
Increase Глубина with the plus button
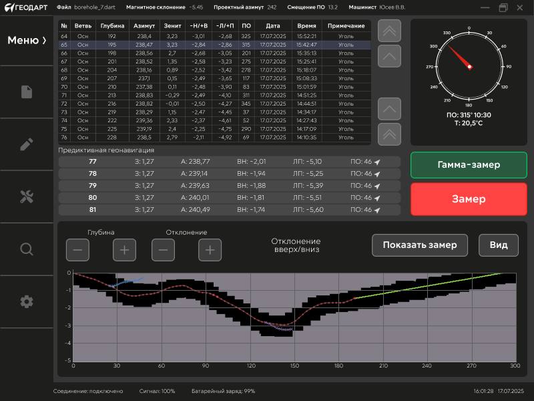(124, 250)
